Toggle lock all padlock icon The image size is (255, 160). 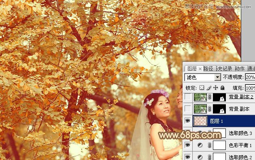tap(223, 88)
